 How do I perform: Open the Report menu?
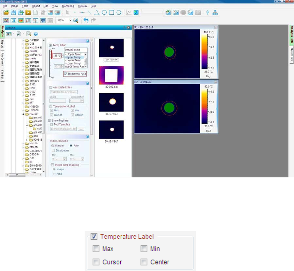point(36,6)
